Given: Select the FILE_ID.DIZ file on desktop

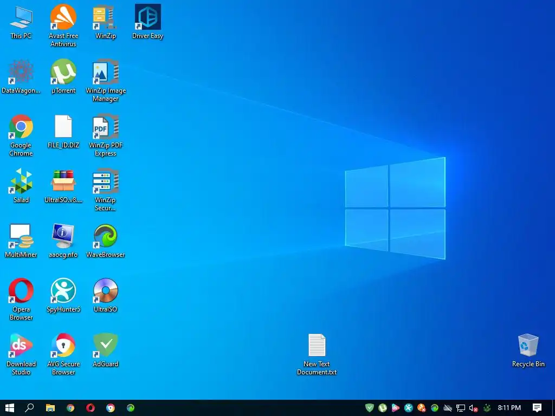Looking at the screenshot, I should point(63,131).
